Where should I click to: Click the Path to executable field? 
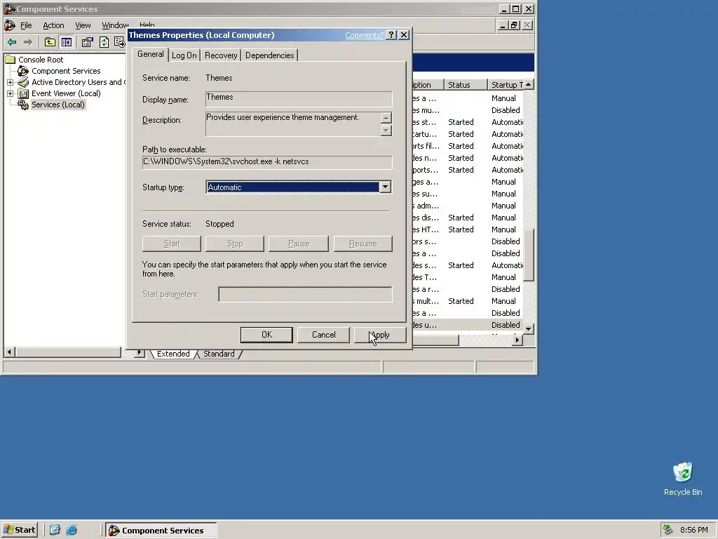[x=267, y=162]
